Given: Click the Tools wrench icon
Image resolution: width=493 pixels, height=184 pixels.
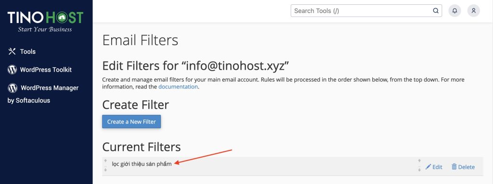Looking at the screenshot, I should [x=12, y=51].
